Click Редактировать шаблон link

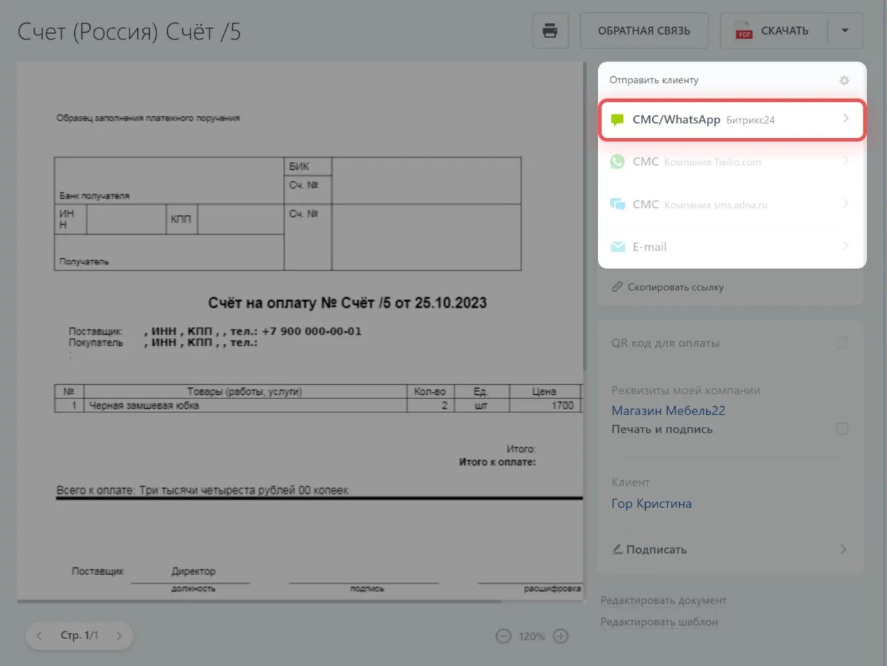click(x=659, y=622)
